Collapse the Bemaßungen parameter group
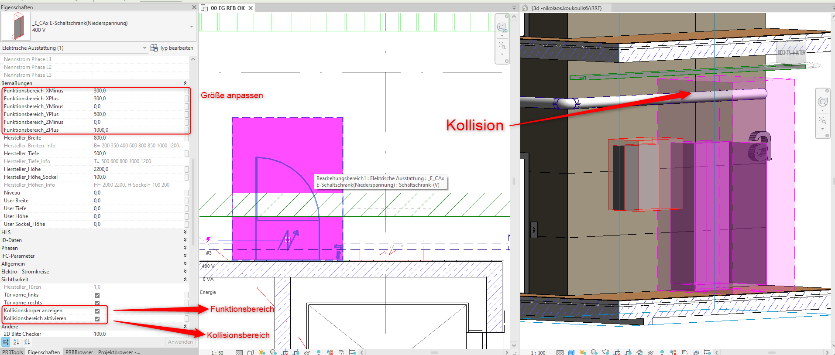This screenshot has height=355, width=835. coord(185,83)
